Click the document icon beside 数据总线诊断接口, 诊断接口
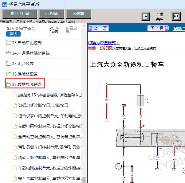 point(15,105)
